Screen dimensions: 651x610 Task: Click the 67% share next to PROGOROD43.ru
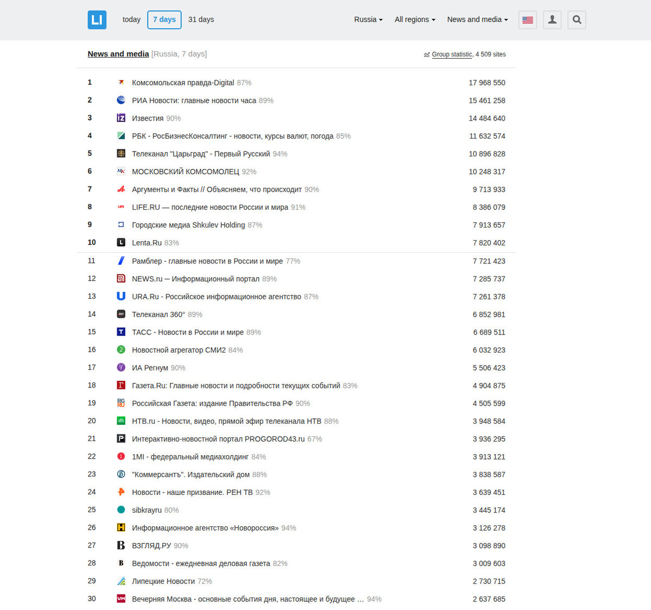coord(315,439)
